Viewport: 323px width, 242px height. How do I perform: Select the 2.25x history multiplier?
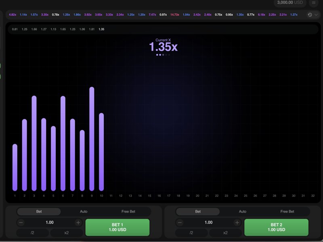[272, 15]
